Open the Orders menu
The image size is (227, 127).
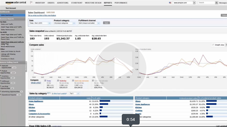51,3
